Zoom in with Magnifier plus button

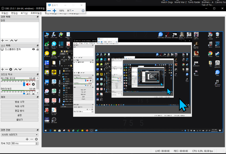click(54, 11)
